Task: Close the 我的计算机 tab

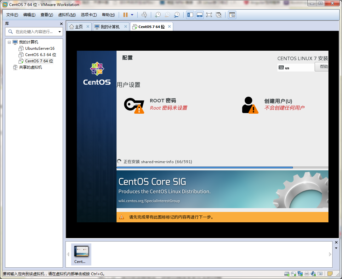Action: (126, 26)
